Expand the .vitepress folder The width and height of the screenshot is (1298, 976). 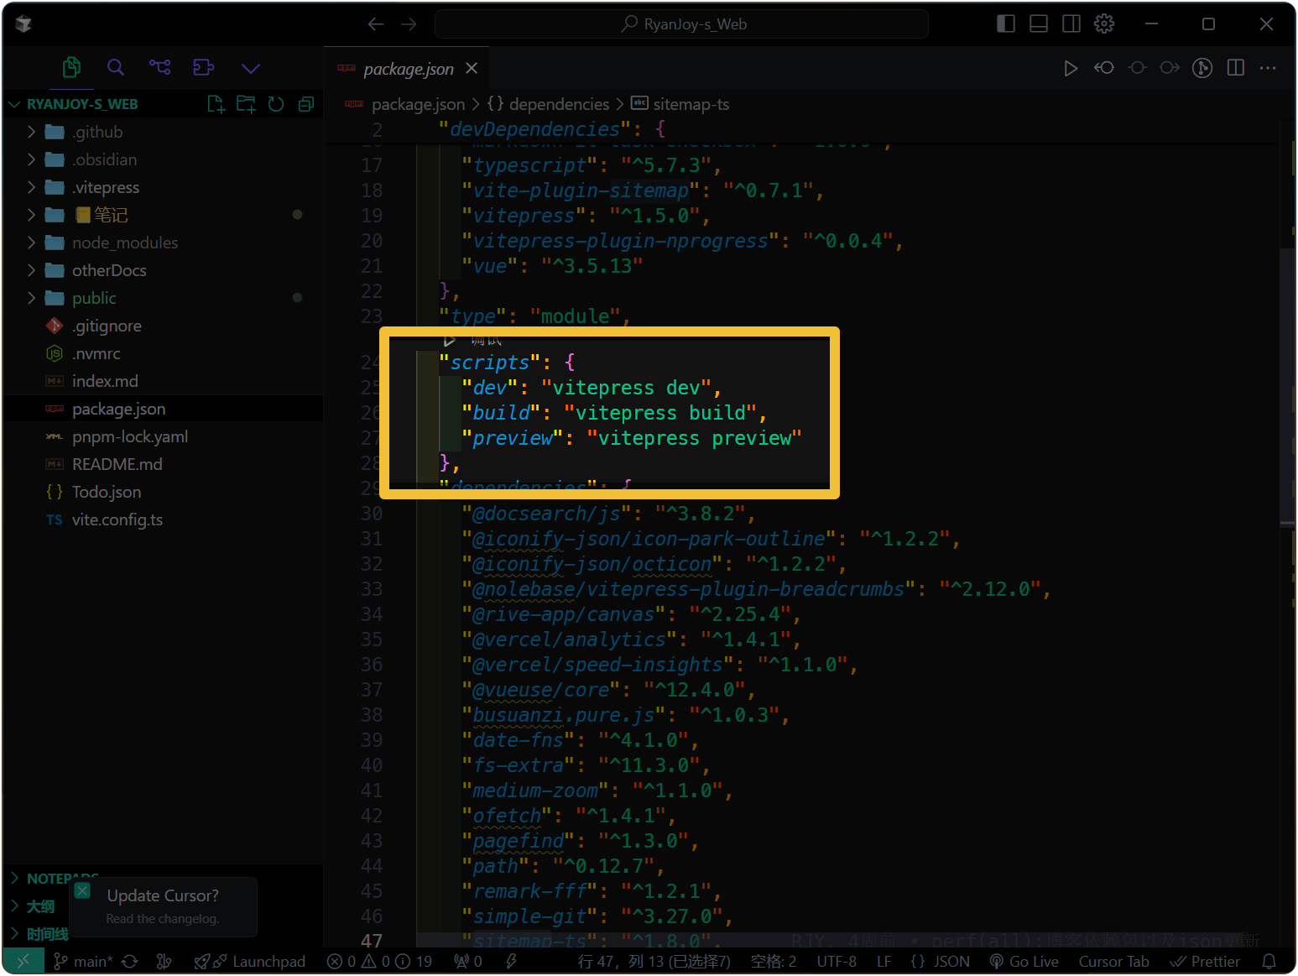106,187
